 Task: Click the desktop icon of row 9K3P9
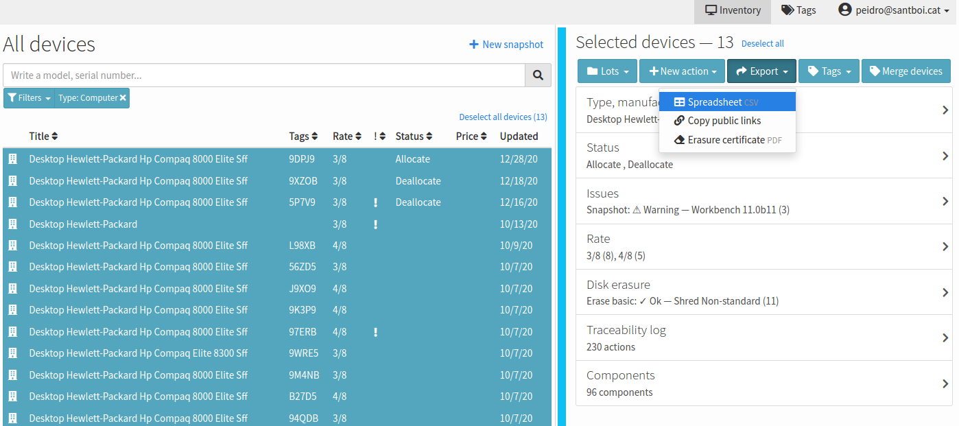[12, 310]
